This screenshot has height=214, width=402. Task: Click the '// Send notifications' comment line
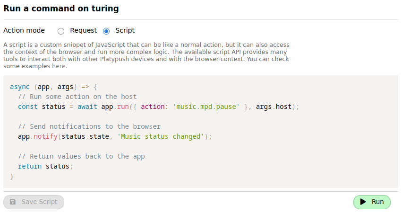click(x=89, y=126)
